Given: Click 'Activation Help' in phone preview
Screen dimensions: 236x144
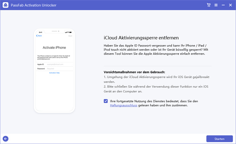Looking at the screenshot, I should 54,73.
